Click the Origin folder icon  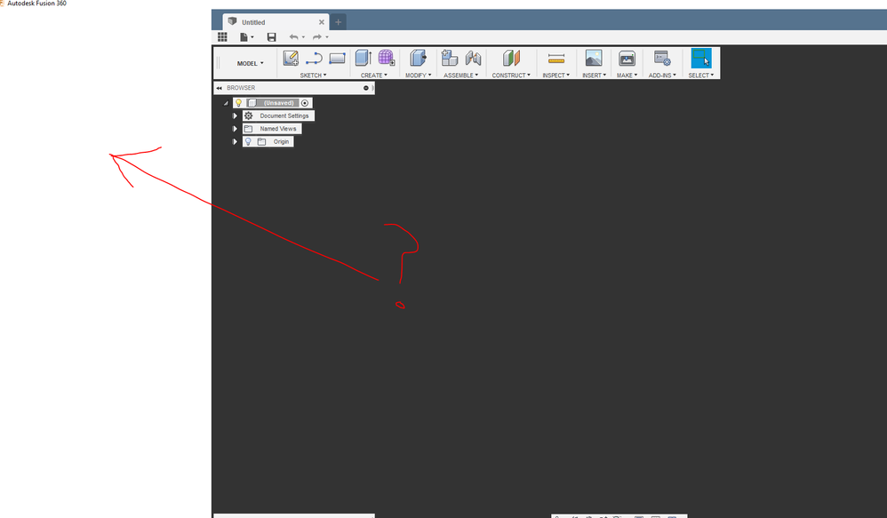click(x=261, y=142)
